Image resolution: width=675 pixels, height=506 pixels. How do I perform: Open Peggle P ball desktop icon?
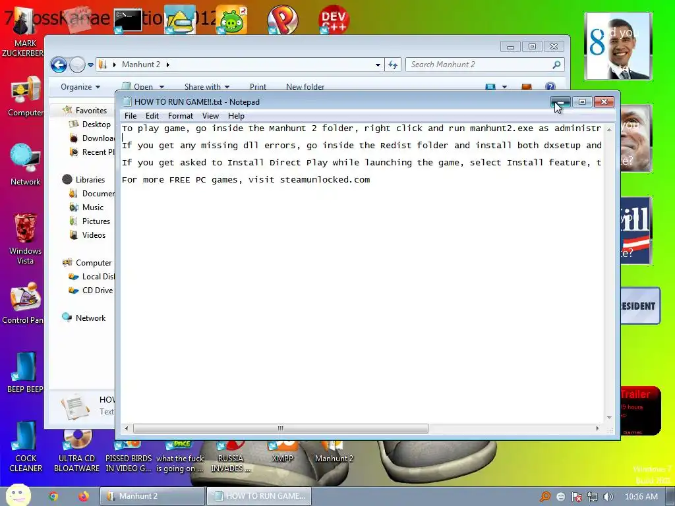click(x=282, y=19)
